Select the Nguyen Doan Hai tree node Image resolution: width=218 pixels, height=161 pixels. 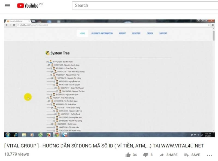(68, 75)
